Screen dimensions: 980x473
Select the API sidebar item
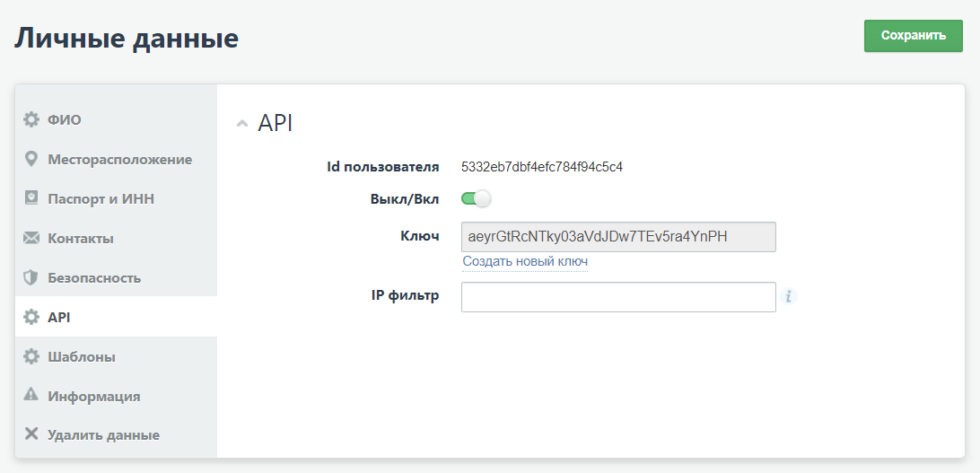[59, 317]
